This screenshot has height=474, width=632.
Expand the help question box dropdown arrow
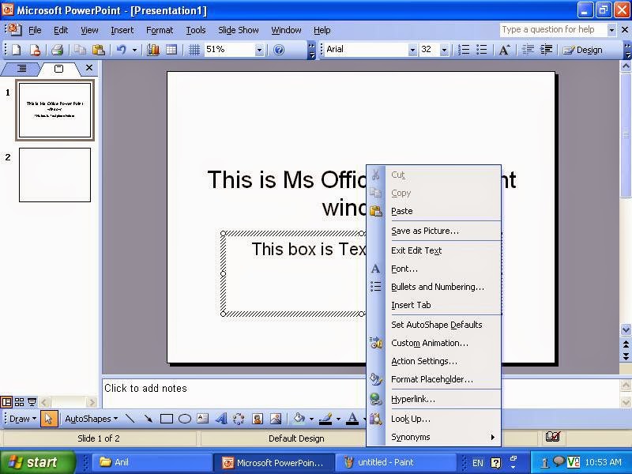click(x=611, y=30)
